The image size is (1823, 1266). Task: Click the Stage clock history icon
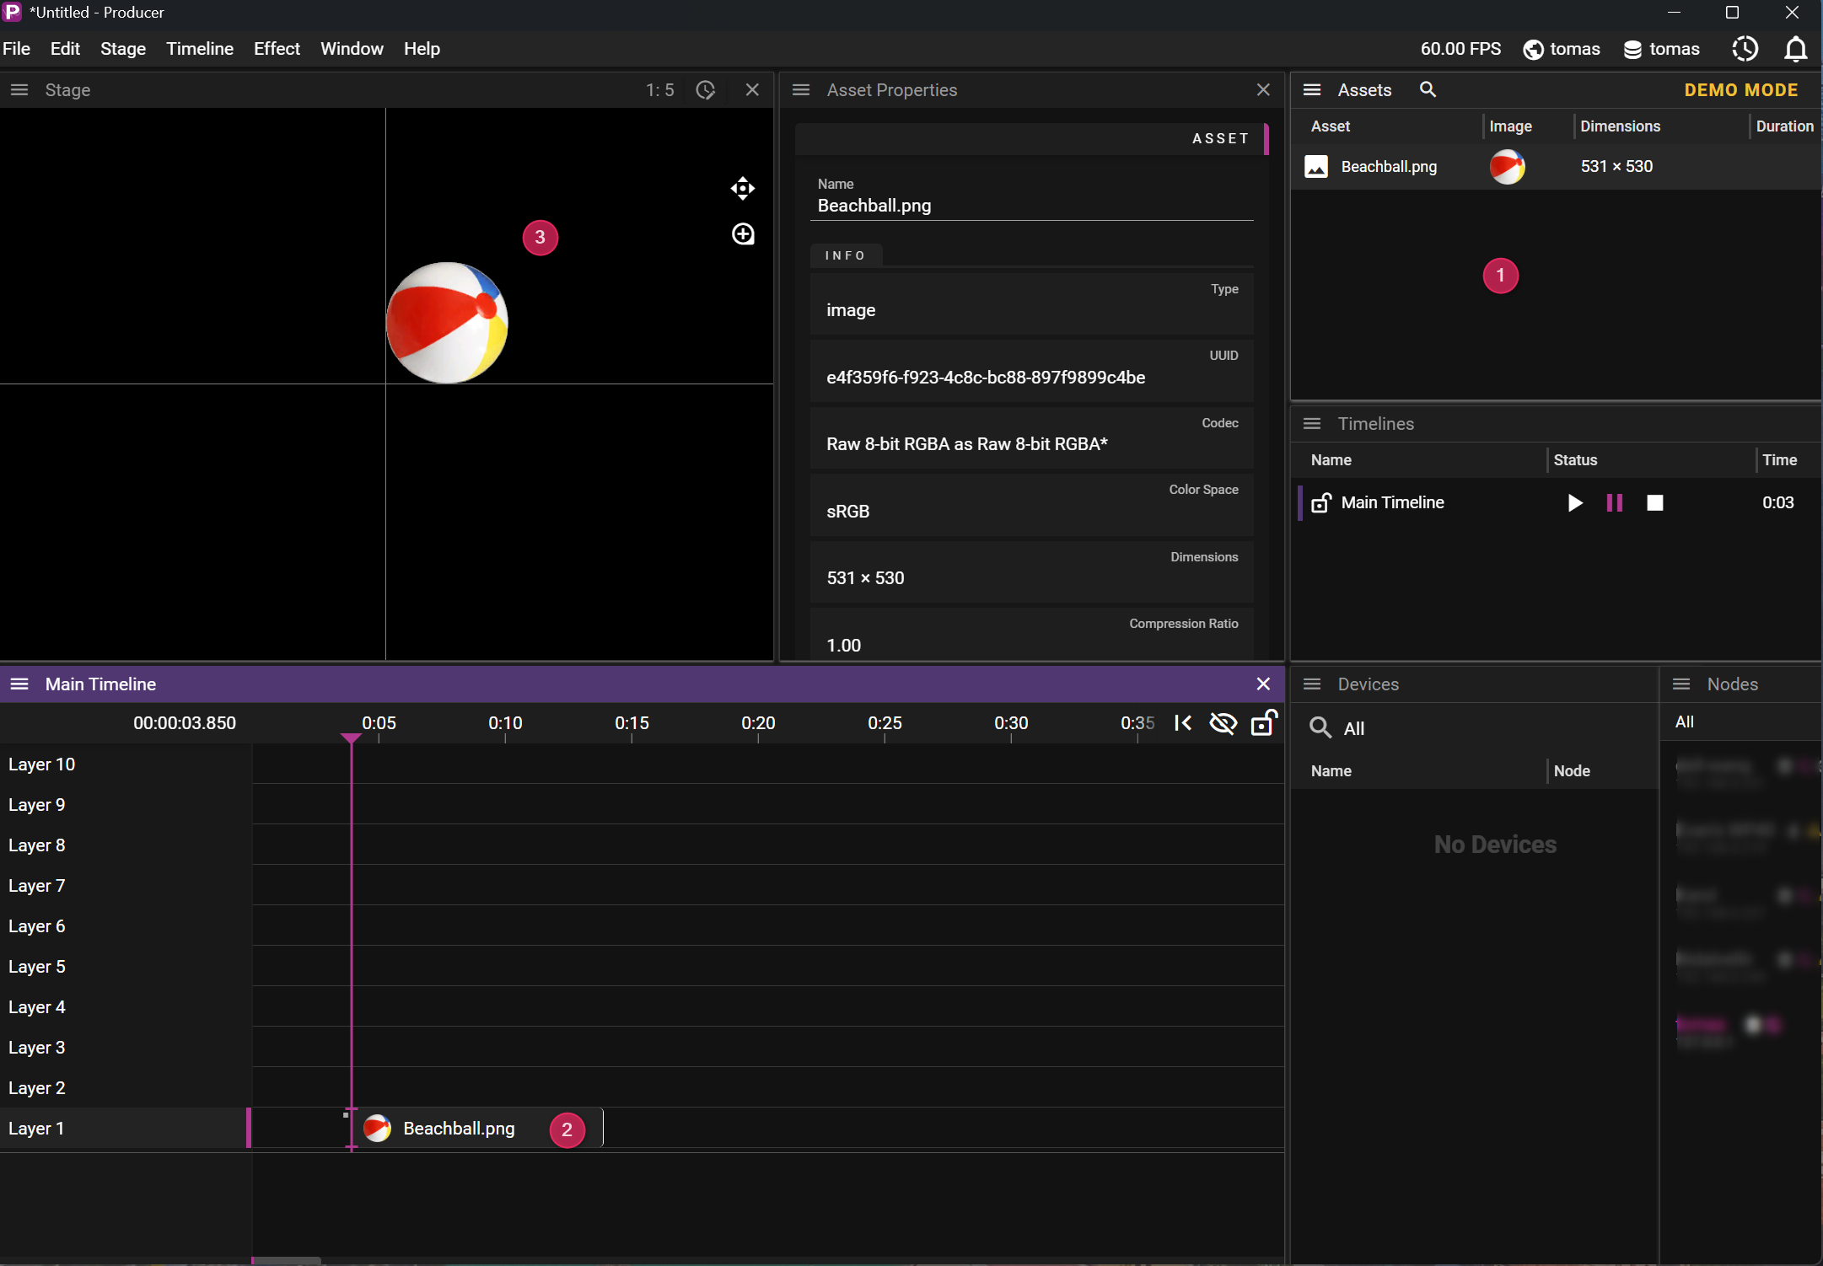tap(706, 90)
